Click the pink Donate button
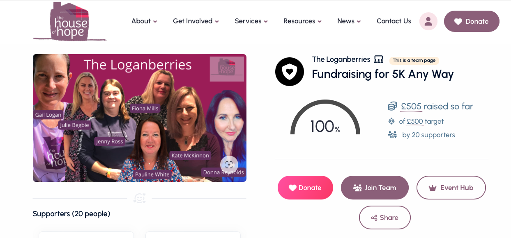Image resolution: width=511 pixels, height=238 pixels. [305, 188]
